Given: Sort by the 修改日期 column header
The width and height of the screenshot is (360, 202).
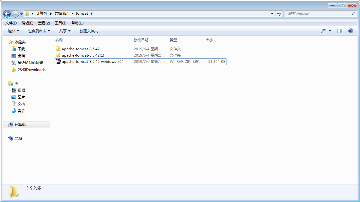Looking at the screenshot, I should [x=150, y=40].
